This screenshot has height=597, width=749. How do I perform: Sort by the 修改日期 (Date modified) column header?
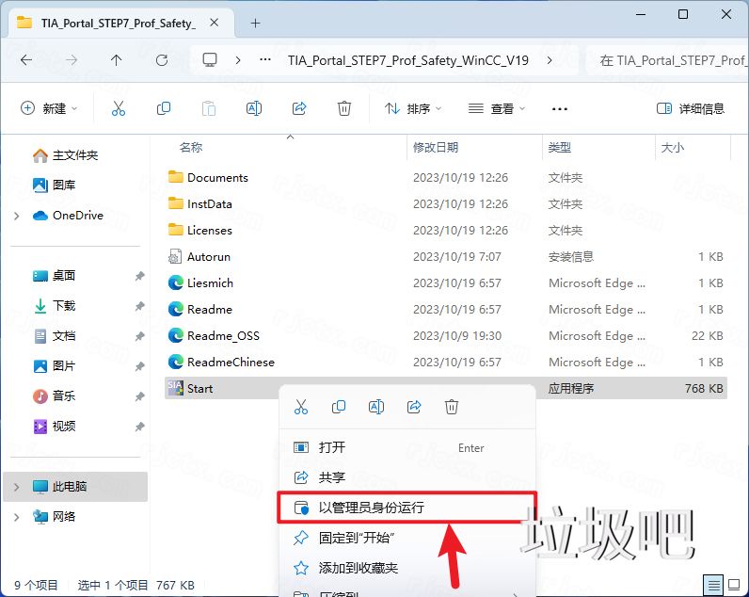point(435,147)
